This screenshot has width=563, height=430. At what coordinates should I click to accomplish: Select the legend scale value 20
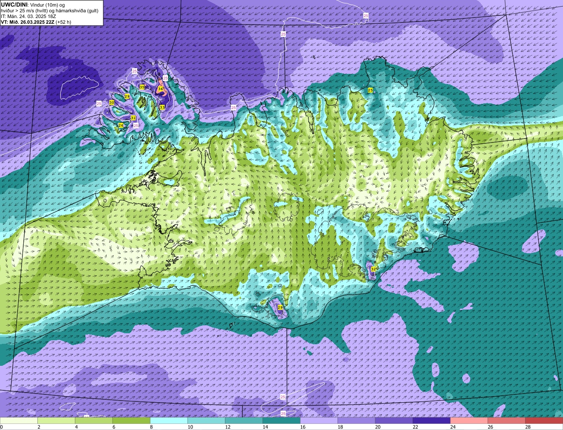point(377,427)
